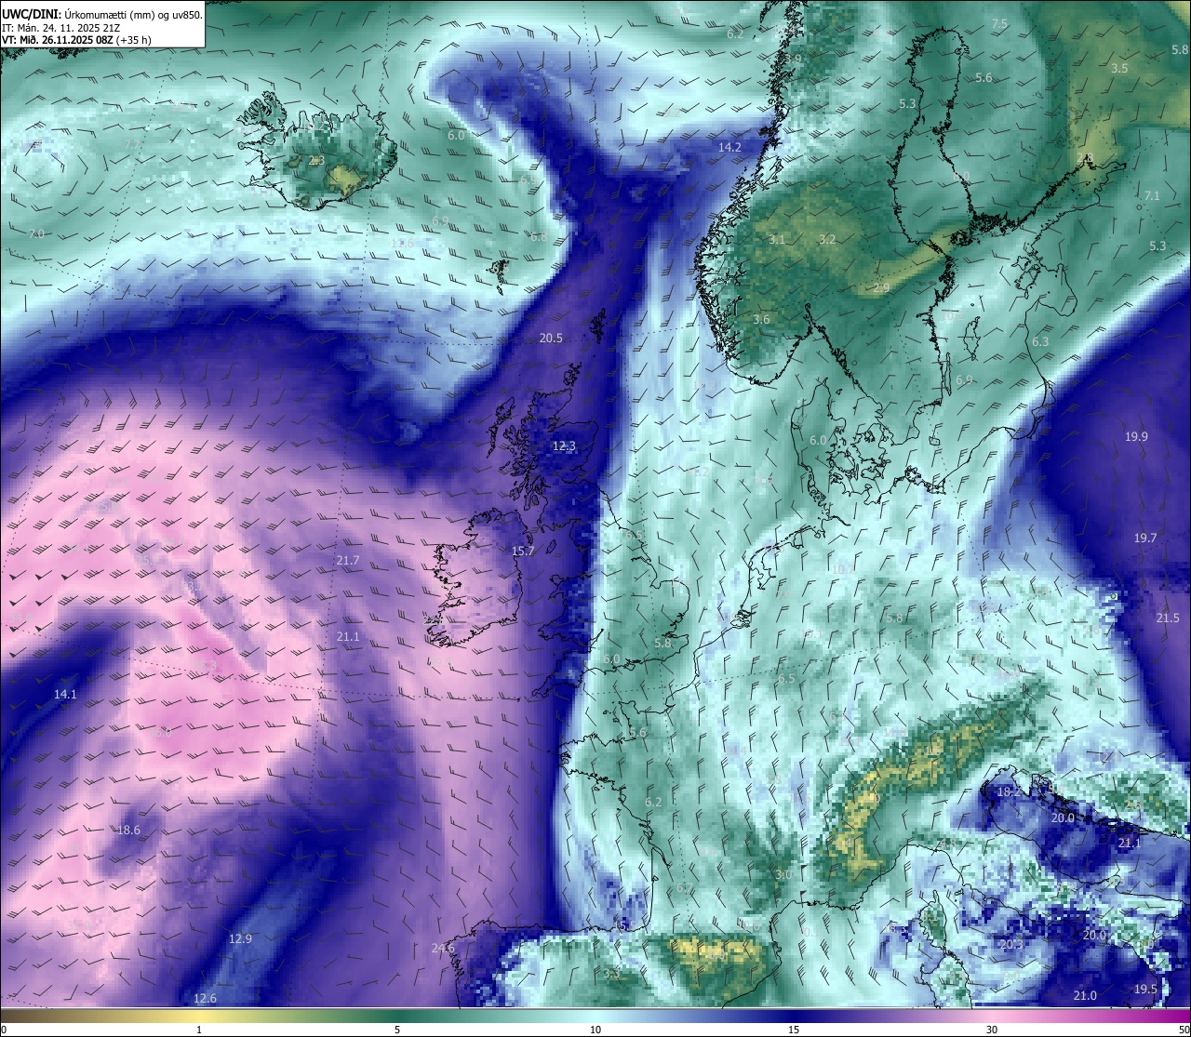
Task: Click the 19.5 value in the bottom right corner
Action: [1145, 989]
